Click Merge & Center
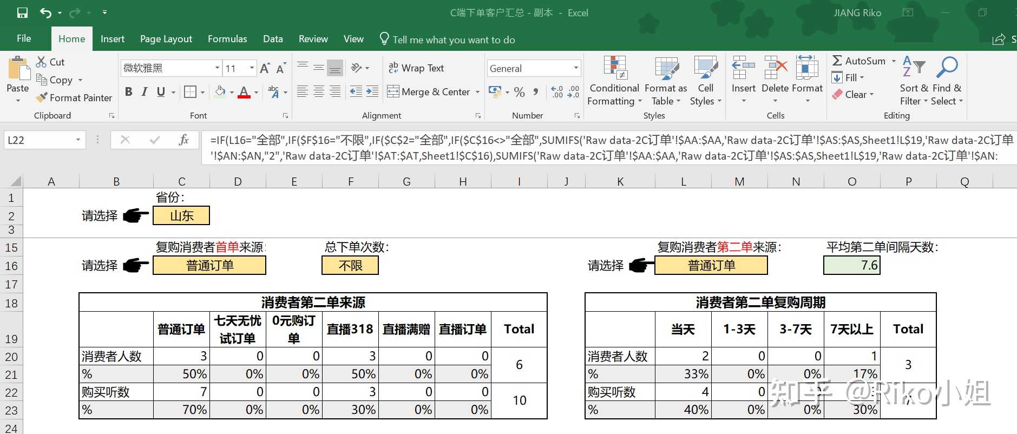1017x434 pixels. point(429,92)
